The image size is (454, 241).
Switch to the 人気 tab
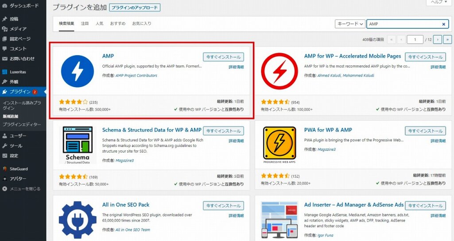100,23
